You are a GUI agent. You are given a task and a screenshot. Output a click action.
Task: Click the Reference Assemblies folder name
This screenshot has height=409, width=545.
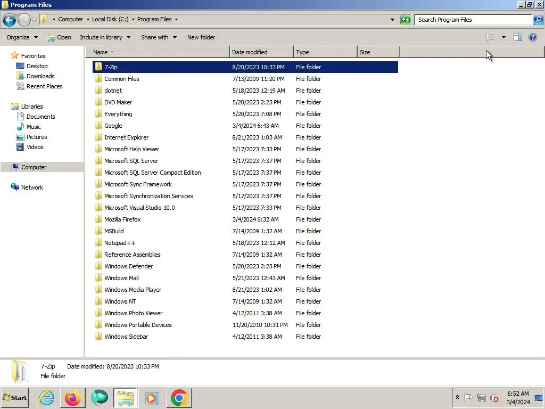click(133, 255)
